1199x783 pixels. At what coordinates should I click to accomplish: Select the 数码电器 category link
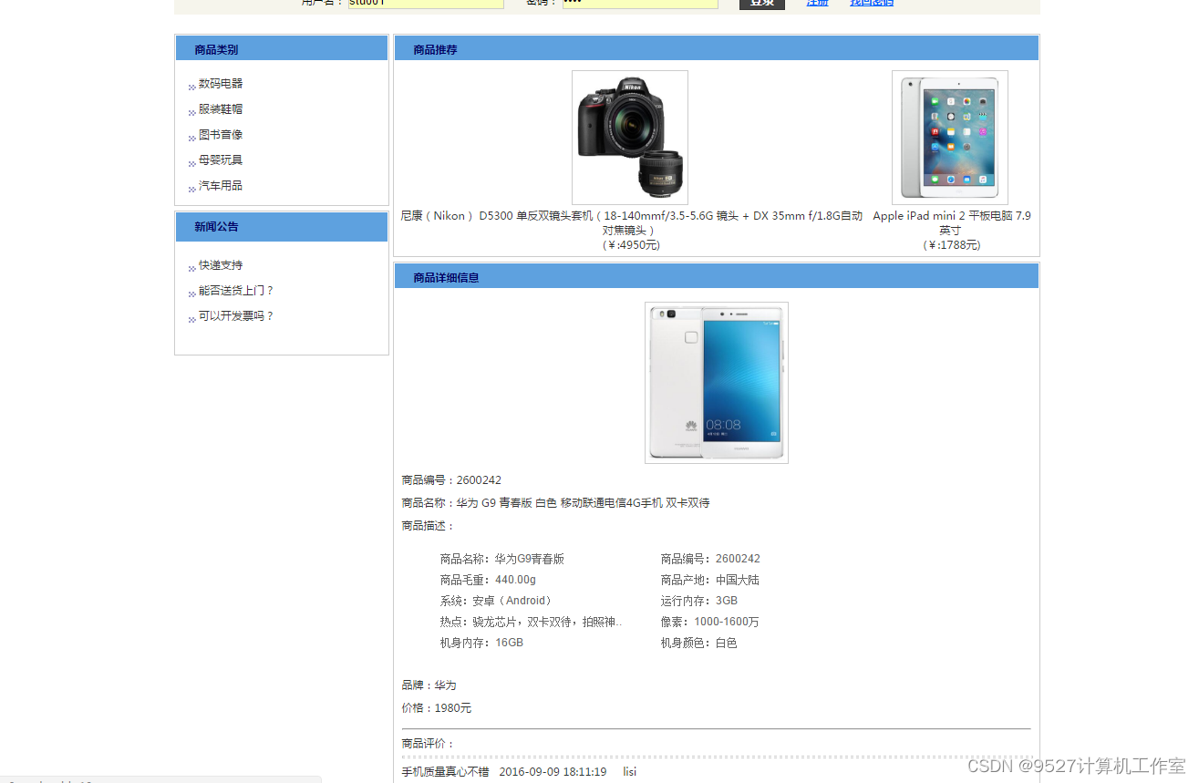click(x=220, y=83)
